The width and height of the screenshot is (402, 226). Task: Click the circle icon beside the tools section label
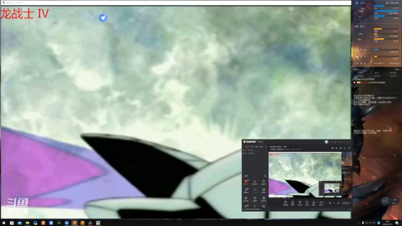(x=265, y=176)
